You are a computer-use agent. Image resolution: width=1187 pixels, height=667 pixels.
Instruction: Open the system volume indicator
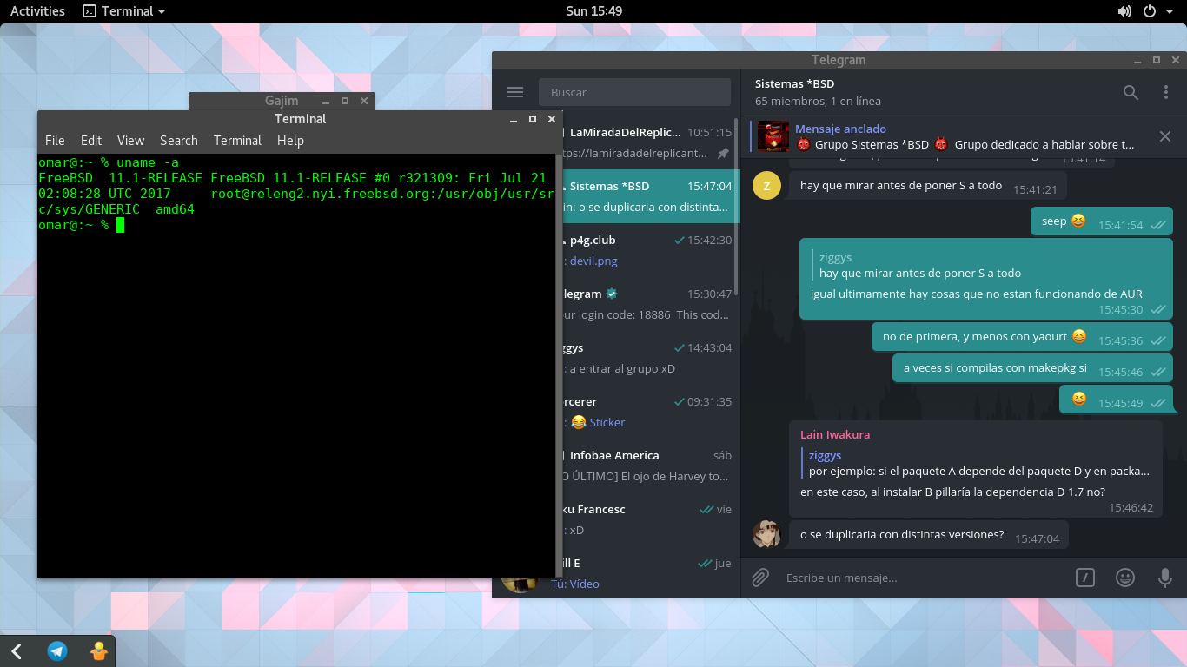click(1124, 11)
